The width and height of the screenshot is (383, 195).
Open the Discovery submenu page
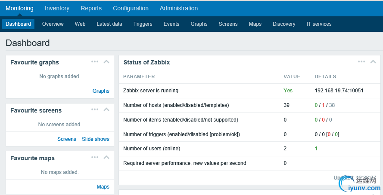tap(284, 24)
